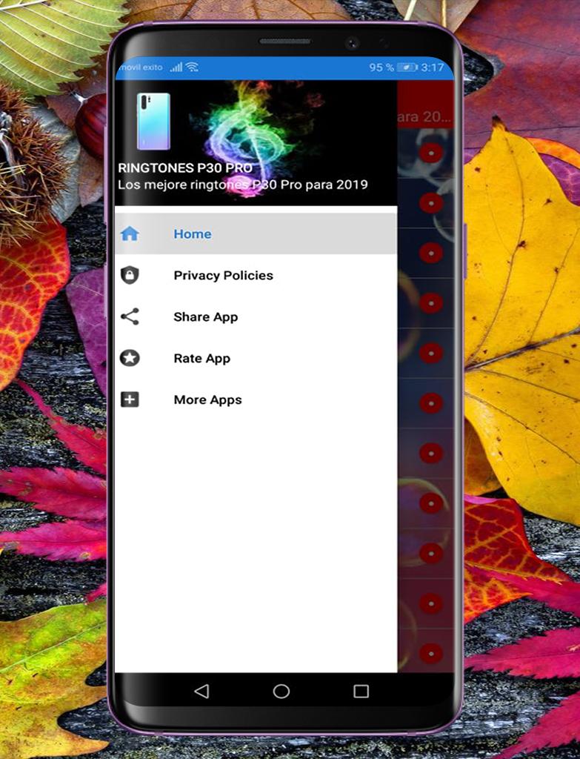
Task: Select Share App in the drawer
Action: pyautogui.click(x=256, y=316)
